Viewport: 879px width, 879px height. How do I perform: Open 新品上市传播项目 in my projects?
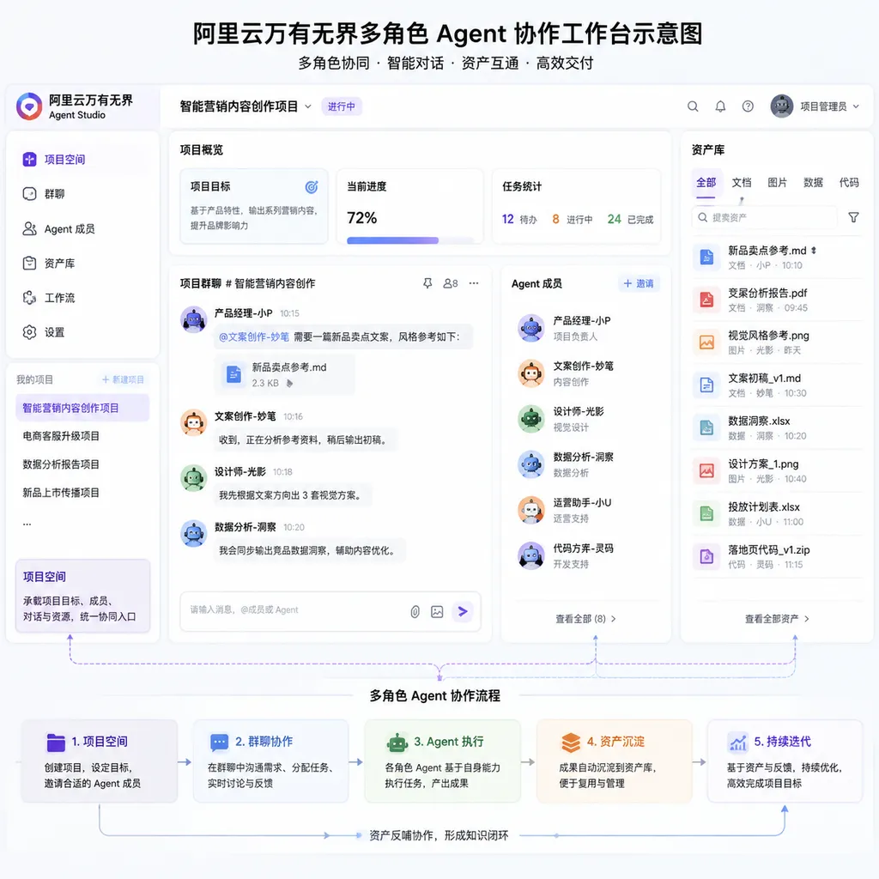[61, 493]
